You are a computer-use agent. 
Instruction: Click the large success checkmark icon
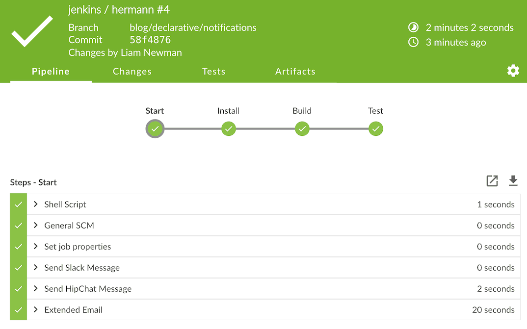click(32, 31)
